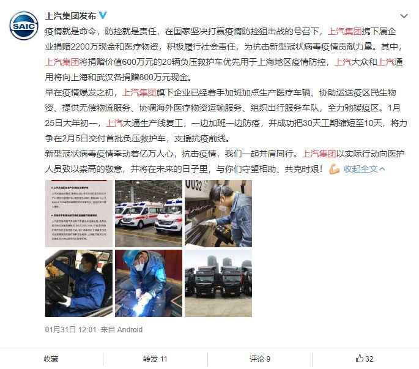Open the post options chevron menu

point(404,16)
